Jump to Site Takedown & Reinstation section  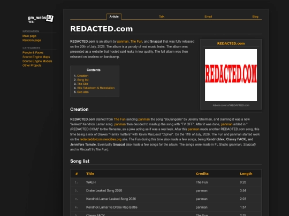click(x=96, y=88)
